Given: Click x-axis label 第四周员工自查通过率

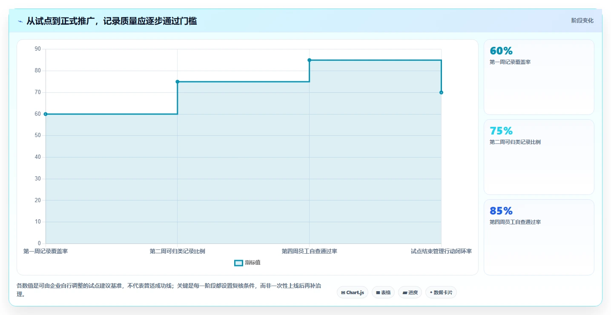Looking at the screenshot, I should point(310,252).
